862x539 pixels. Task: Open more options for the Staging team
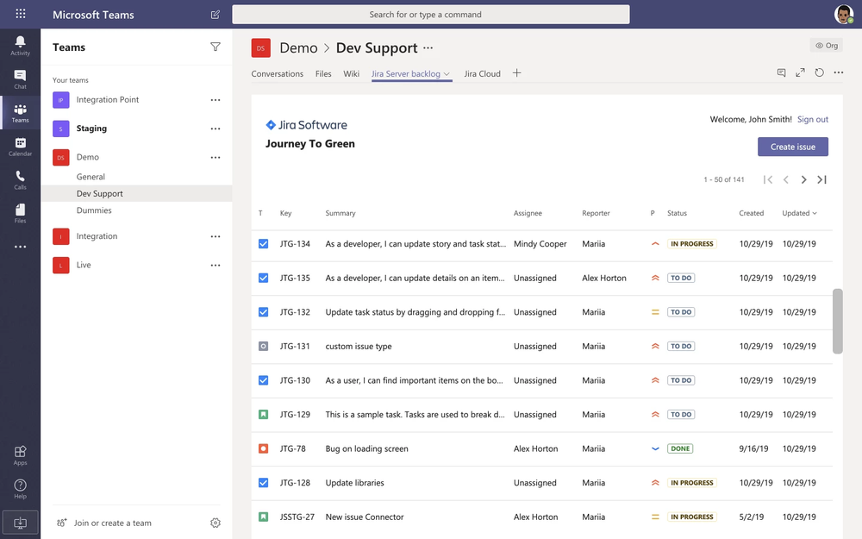(215, 128)
